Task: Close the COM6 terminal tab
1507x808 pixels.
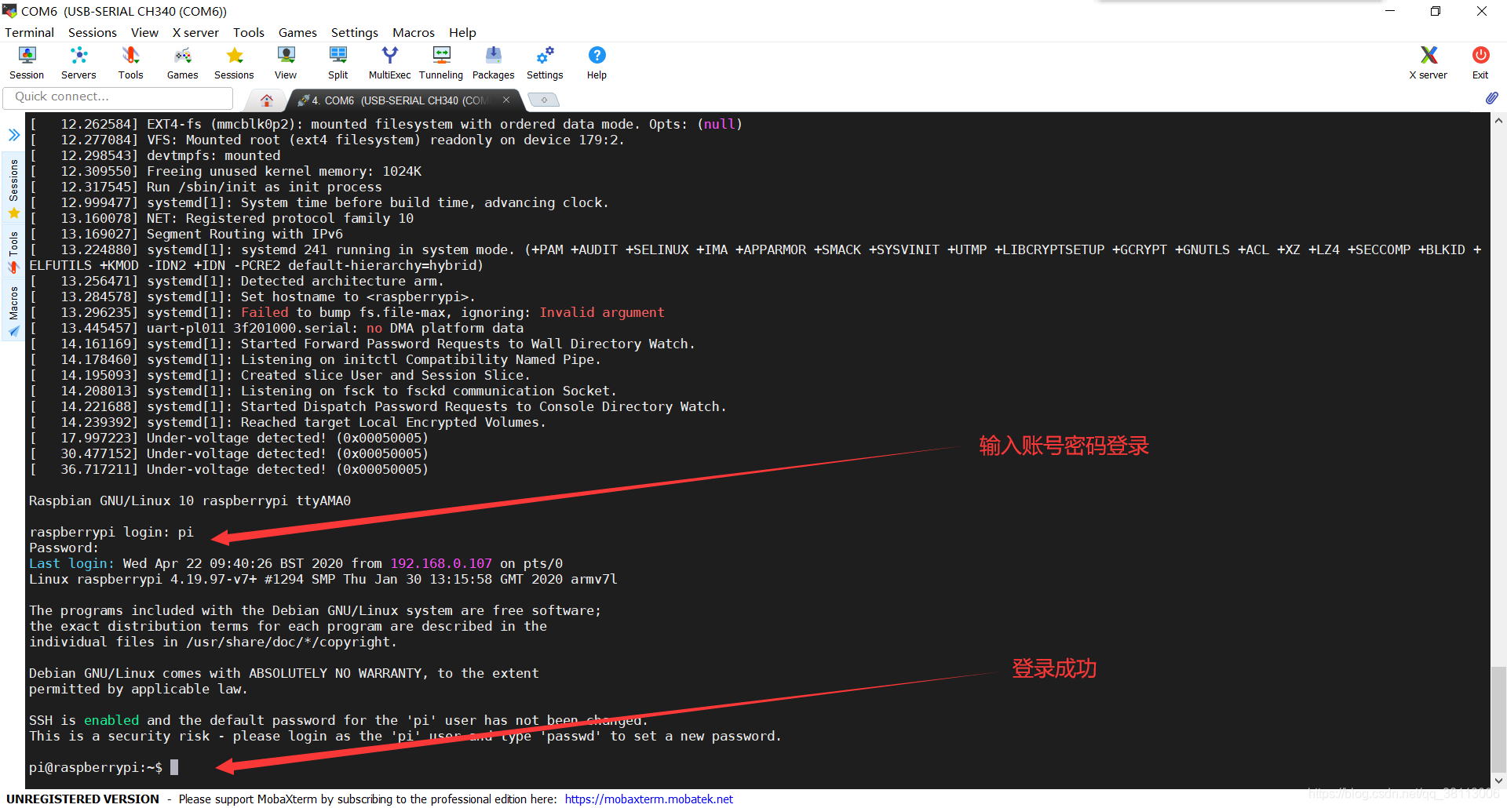Action: (506, 100)
